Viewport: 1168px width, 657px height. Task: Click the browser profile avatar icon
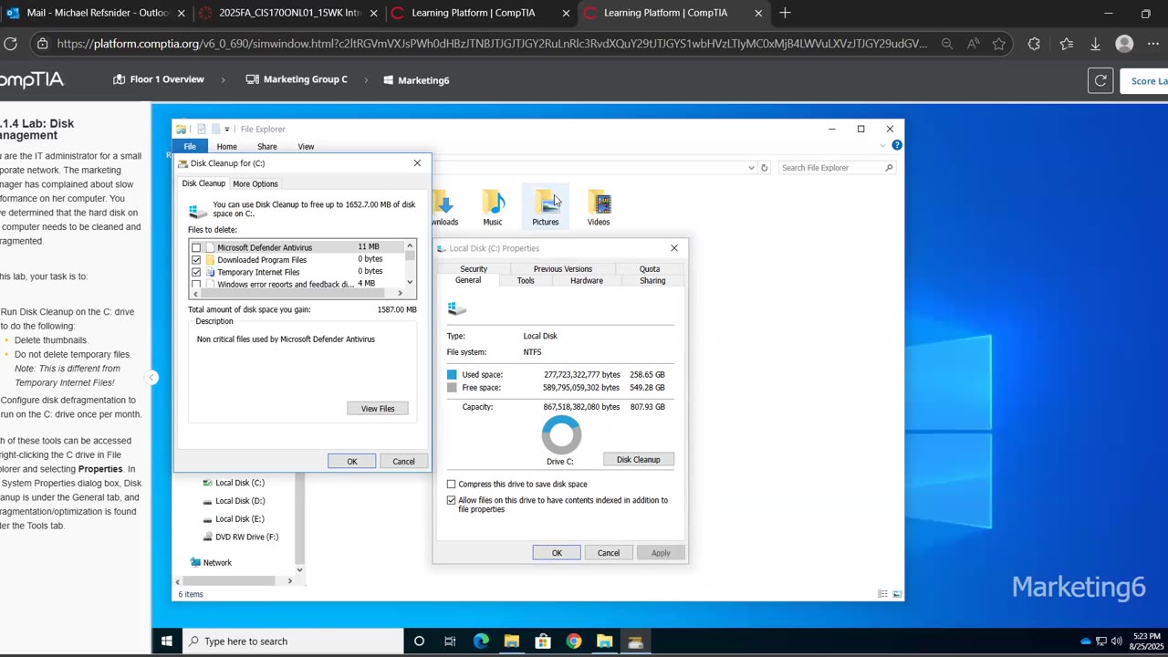pyautogui.click(x=1124, y=44)
